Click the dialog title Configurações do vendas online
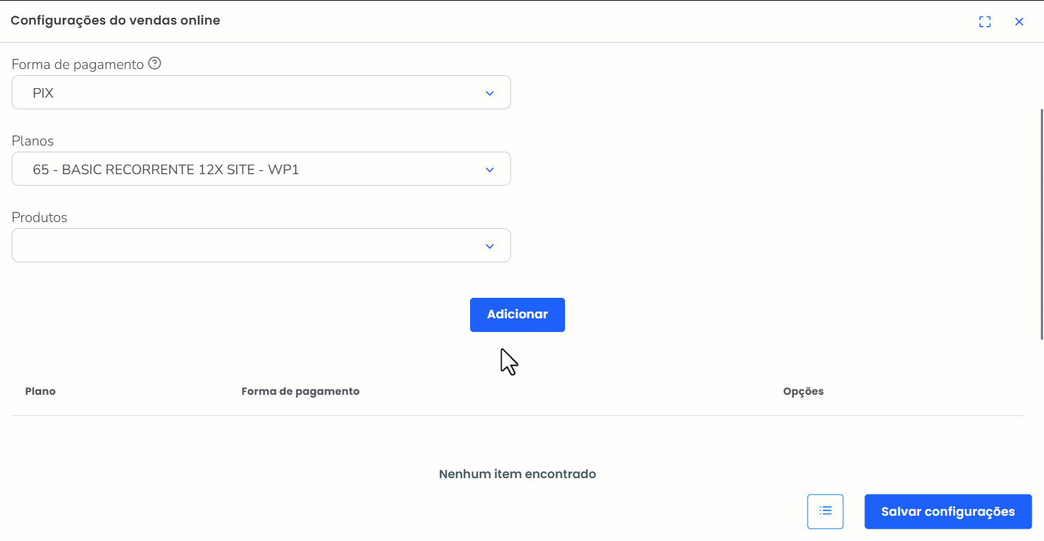Screen dimensions: 1044x541 (115, 20)
